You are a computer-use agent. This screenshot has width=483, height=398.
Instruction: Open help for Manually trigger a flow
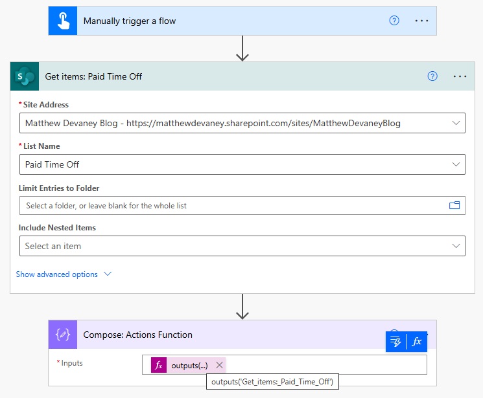394,21
